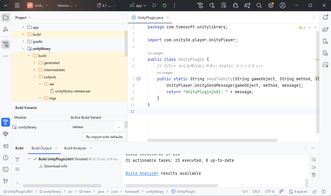The image size is (331, 196).
Task: Open the Notifications bell icon
Action: (x=325, y=17)
